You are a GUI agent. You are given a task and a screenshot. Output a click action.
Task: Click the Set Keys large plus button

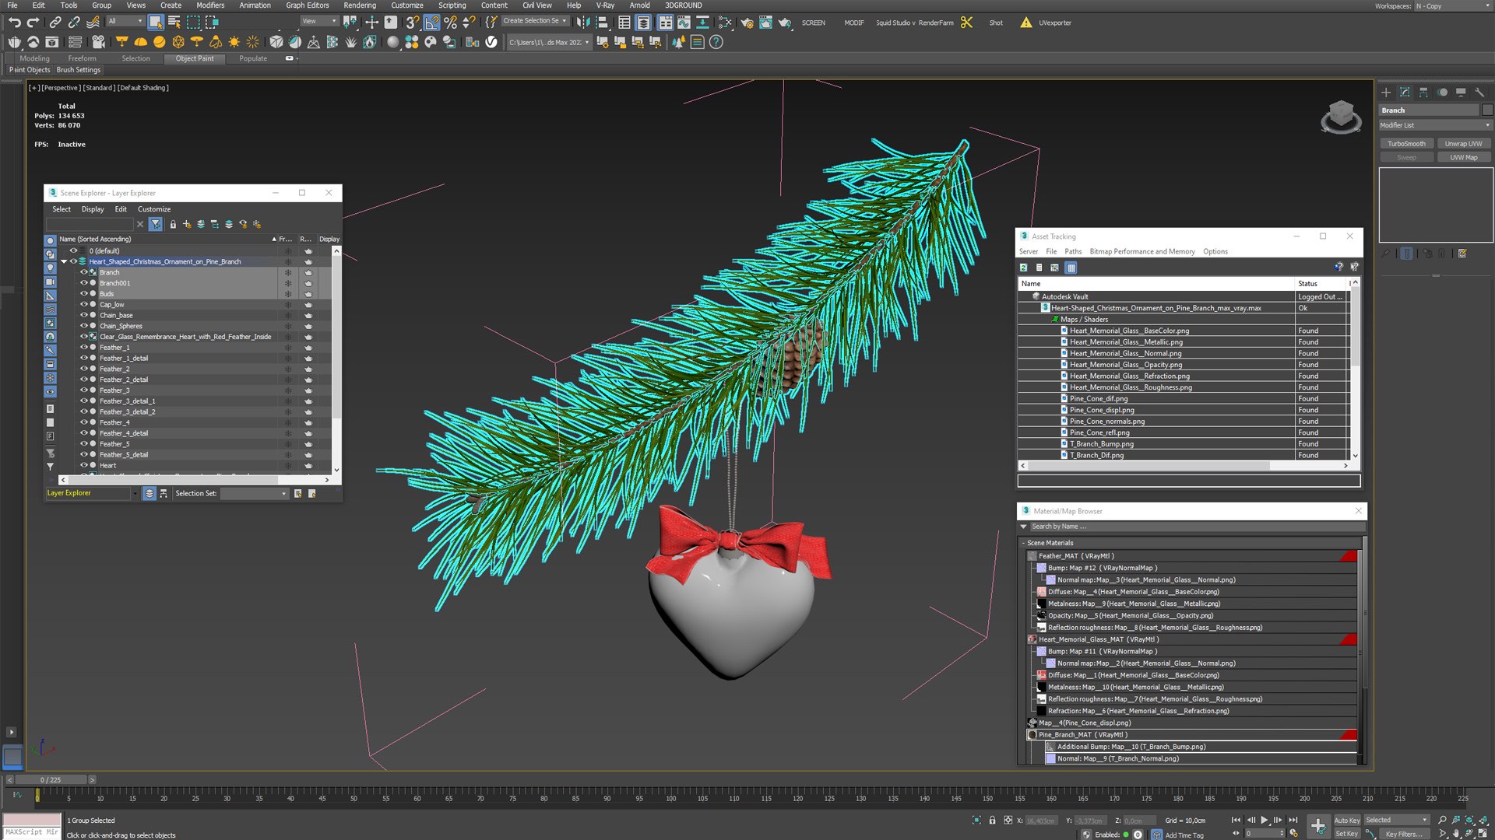point(1317,826)
